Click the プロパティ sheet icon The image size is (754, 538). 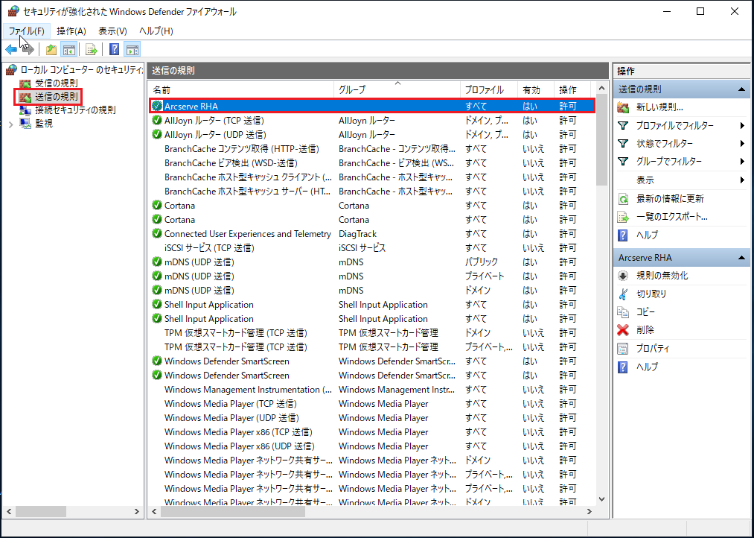pyautogui.click(x=623, y=349)
